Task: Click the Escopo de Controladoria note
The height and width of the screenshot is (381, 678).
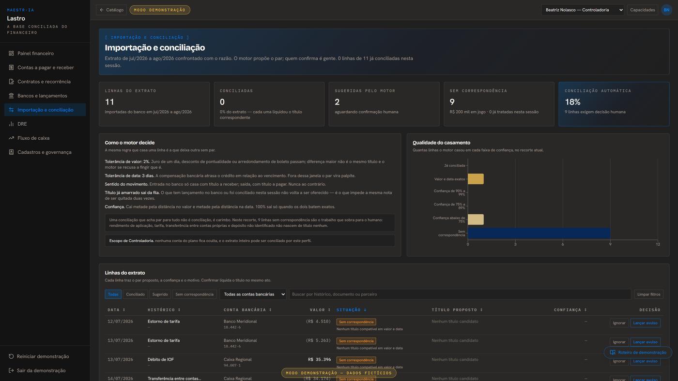Action: click(x=250, y=241)
